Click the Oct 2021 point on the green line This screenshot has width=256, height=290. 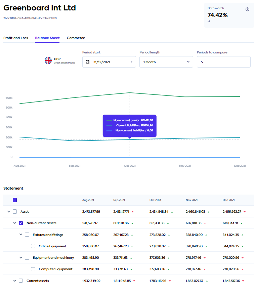[130, 93]
